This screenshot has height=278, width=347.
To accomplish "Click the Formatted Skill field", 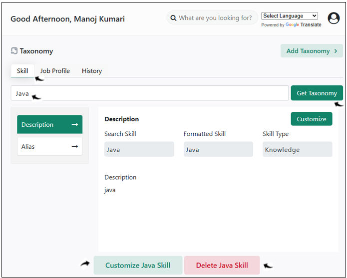I will point(218,149).
